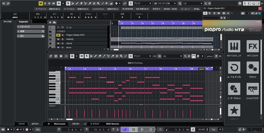This screenshot has width=264, height=133.
Task: Select the Zoom magnifier tool in top toolbar
Action: pyautogui.click(x=98, y=3)
